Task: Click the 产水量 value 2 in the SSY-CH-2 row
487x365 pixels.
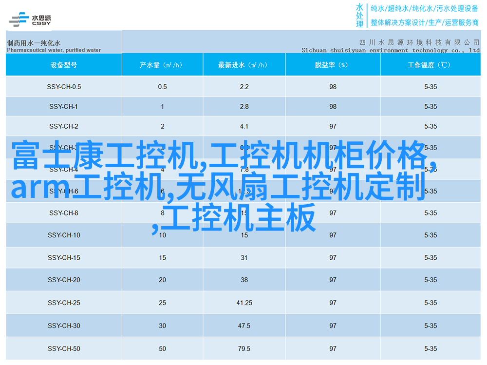Action: (x=163, y=126)
